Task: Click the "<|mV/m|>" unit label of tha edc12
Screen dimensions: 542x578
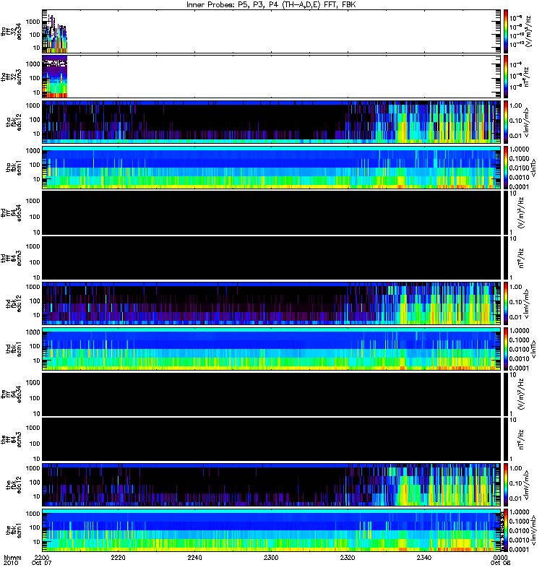Action: 526,122
